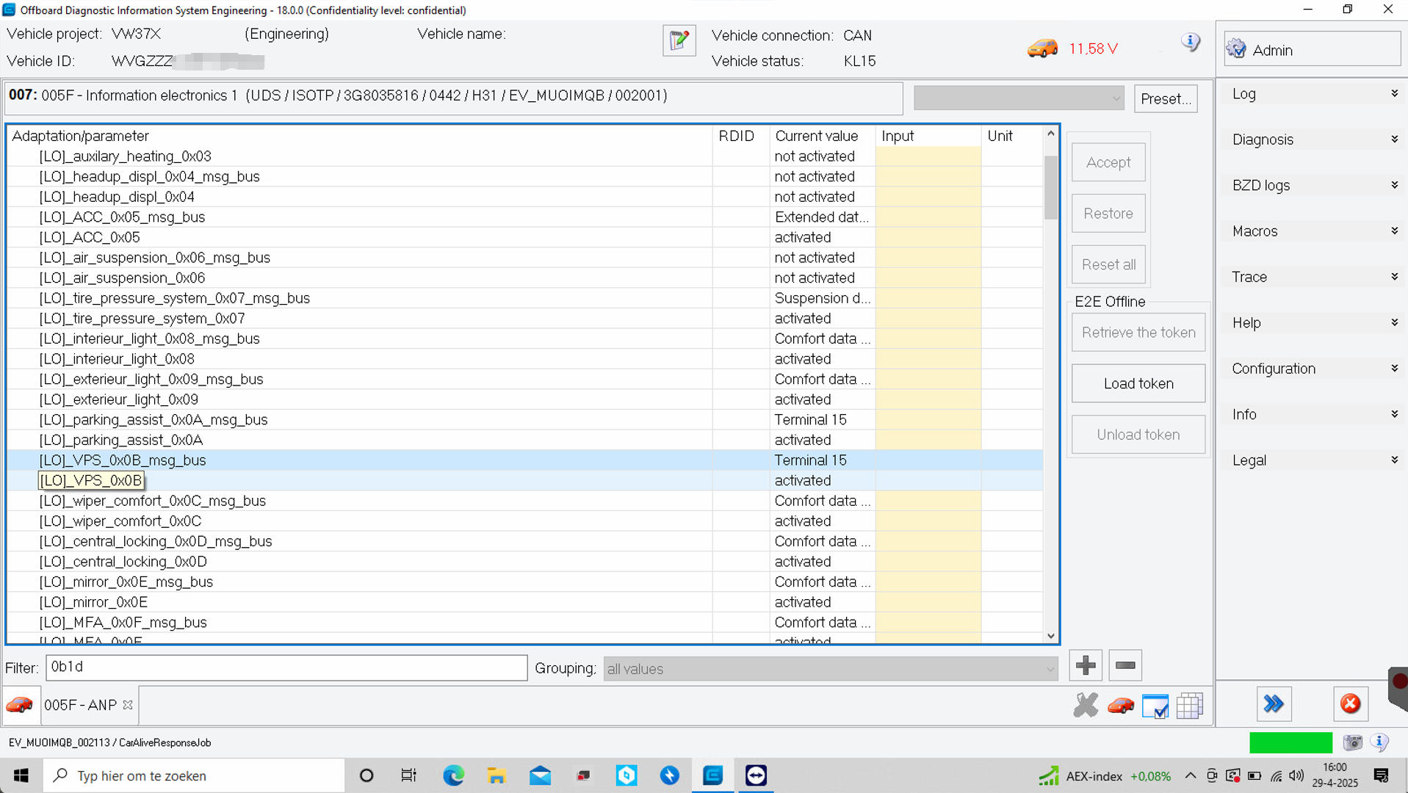Screen dimensions: 1408x793
Task: Click the scroll up arrow of the adaptation list
Action: coord(1051,134)
